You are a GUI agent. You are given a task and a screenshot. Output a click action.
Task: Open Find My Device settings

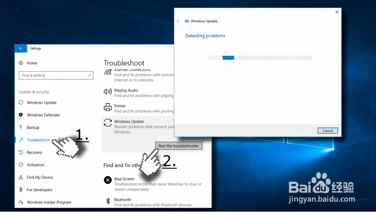tap(40, 177)
